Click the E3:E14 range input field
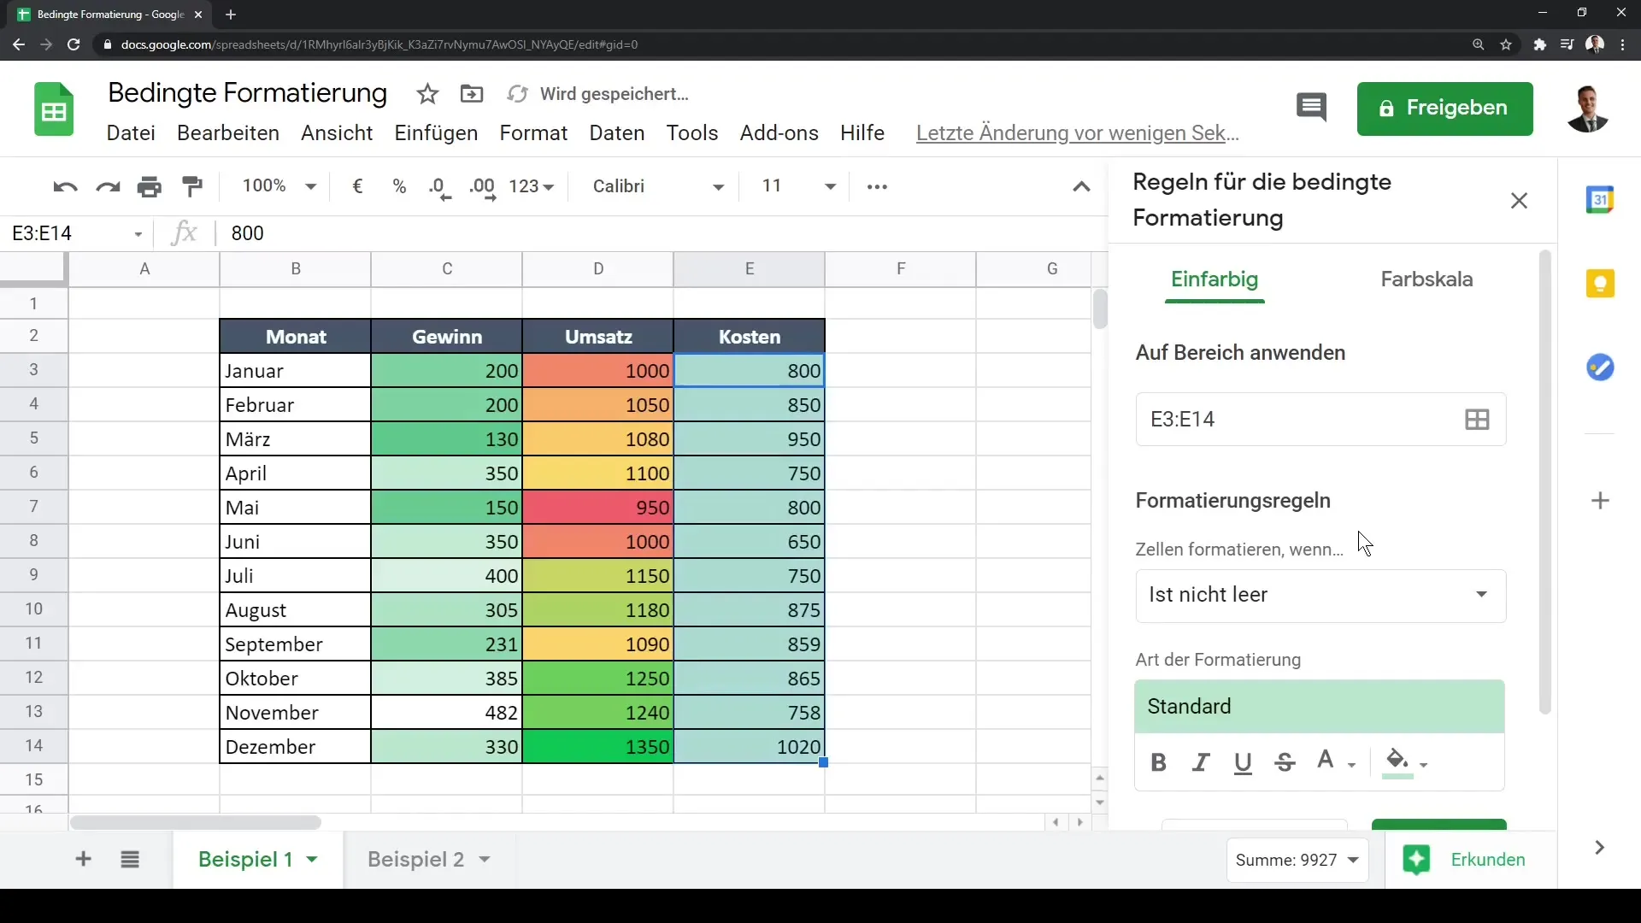 [1320, 419]
